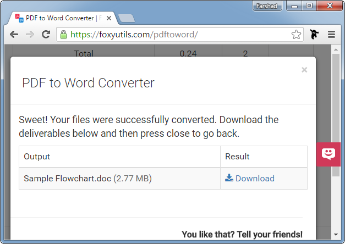Maximize the Chrome window
The image size is (345, 244).
[309, 6]
